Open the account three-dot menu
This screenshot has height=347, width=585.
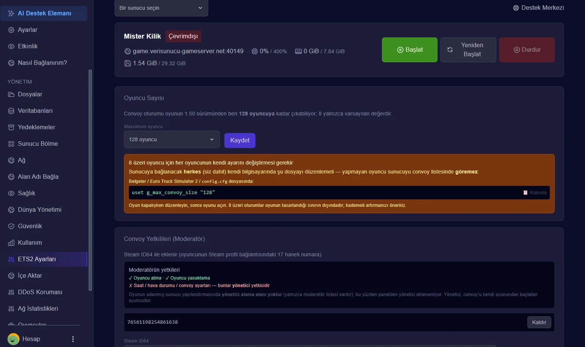pyautogui.click(x=73, y=339)
